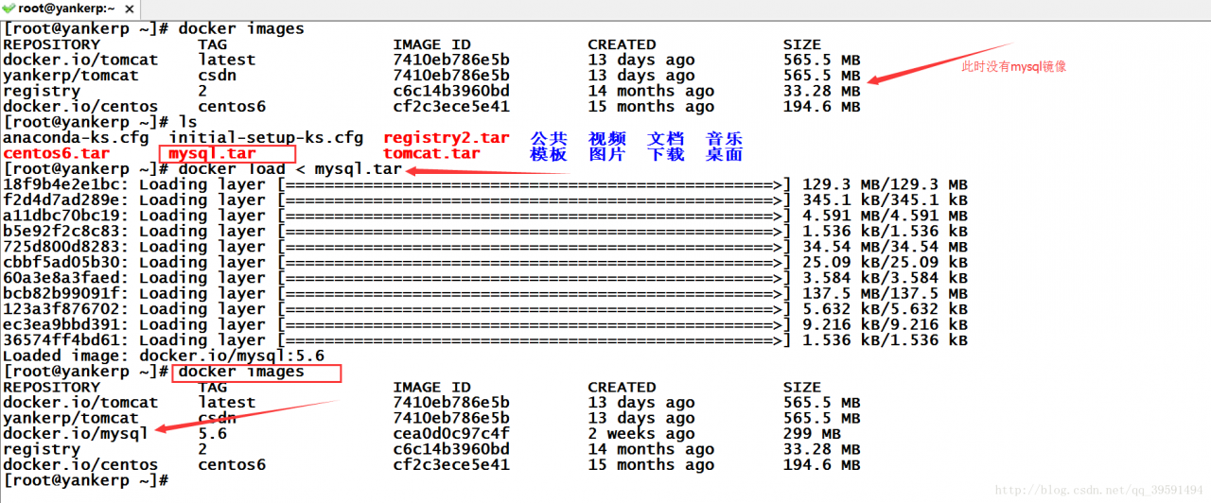The image size is (1211, 503).
Task: Click the red annotation text about mysql镜像
Action: click(x=1013, y=66)
